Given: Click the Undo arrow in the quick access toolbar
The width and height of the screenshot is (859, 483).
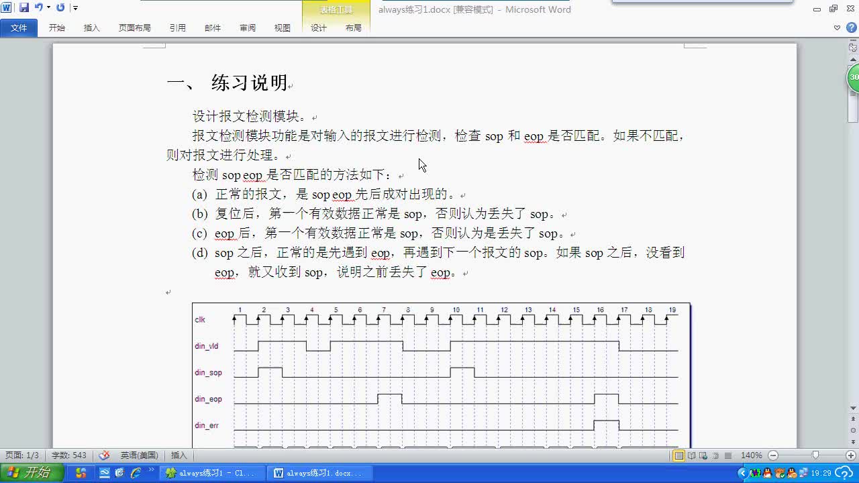Looking at the screenshot, I should coord(38,7).
